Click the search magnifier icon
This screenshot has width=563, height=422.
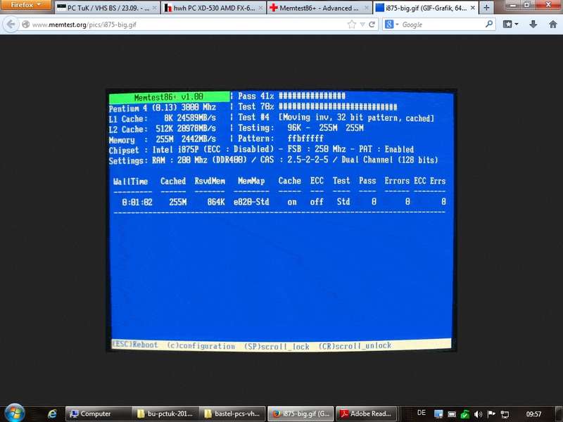pyautogui.click(x=490, y=25)
